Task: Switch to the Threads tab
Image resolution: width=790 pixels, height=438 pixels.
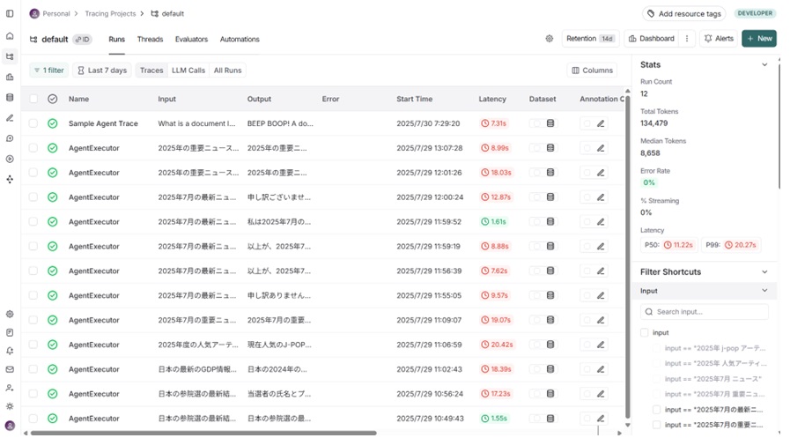Action: 150,40
